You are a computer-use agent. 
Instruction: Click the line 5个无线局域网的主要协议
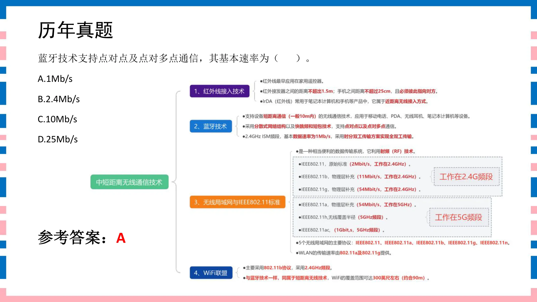pos(403,243)
